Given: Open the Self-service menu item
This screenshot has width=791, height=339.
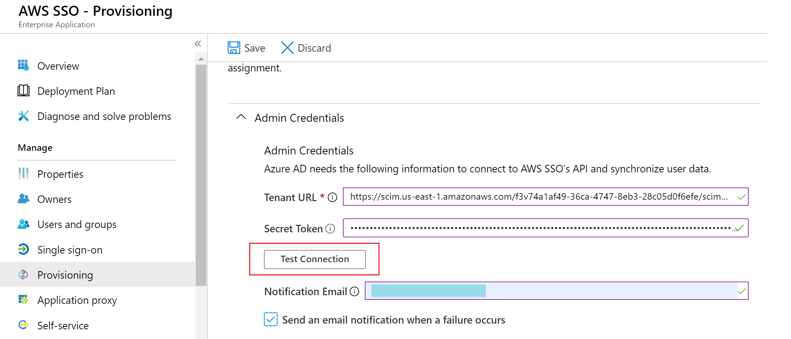Looking at the screenshot, I should click(63, 325).
